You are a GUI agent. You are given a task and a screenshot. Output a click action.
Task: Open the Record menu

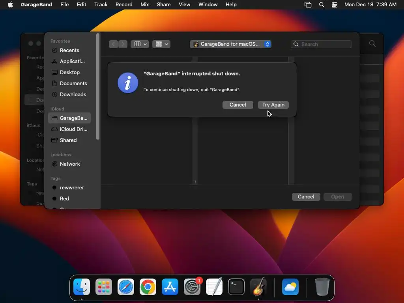(124, 4)
